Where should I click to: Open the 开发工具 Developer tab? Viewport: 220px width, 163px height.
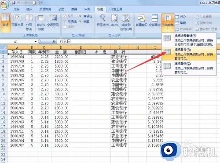point(116,9)
